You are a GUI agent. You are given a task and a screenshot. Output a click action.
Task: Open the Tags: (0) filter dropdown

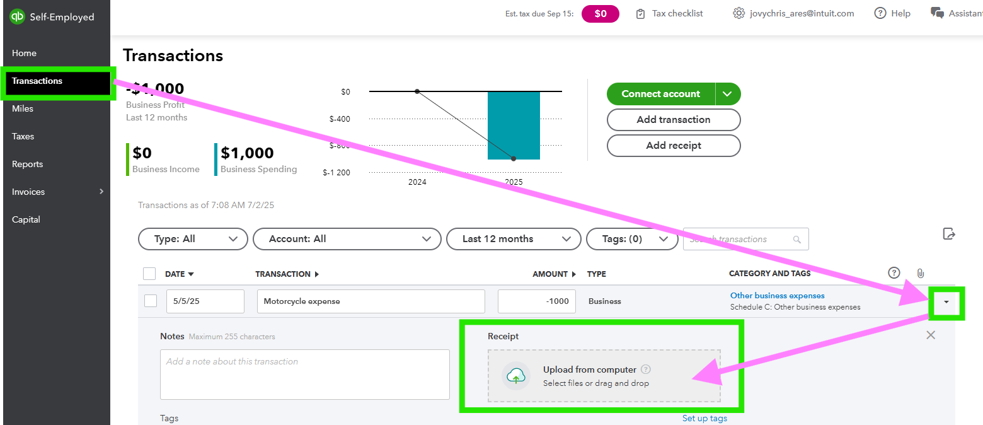[x=632, y=239]
